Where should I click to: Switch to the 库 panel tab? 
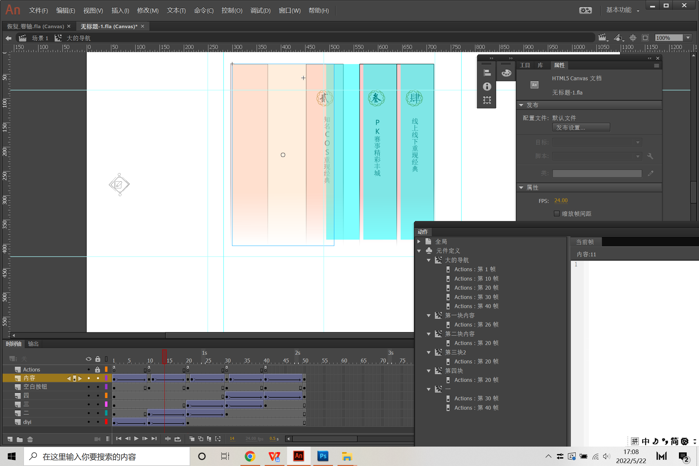[540, 65]
